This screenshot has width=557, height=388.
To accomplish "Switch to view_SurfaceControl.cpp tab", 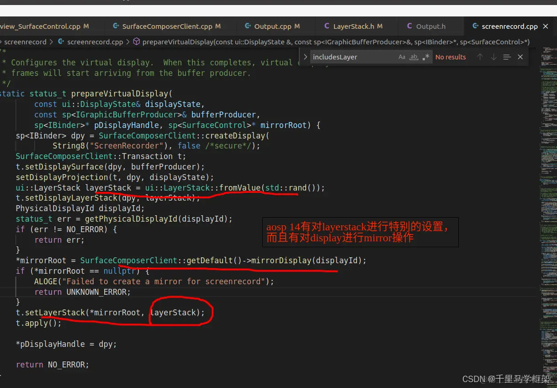I will click(44, 27).
